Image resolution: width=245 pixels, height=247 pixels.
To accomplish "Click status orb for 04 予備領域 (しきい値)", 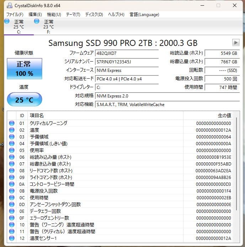I will (12, 143).
